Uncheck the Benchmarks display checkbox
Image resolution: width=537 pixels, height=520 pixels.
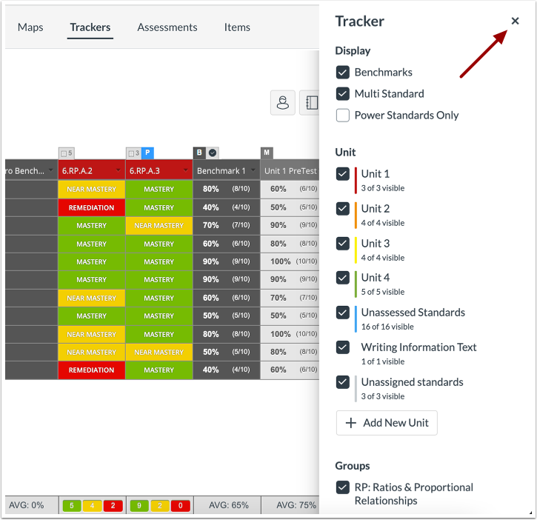point(342,73)
